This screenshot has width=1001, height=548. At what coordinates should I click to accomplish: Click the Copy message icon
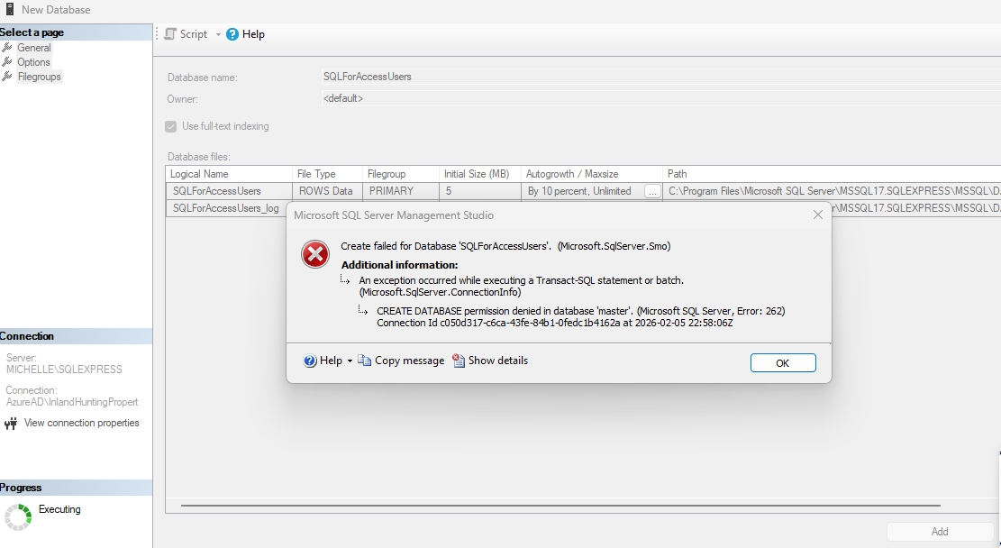point(365,361)
